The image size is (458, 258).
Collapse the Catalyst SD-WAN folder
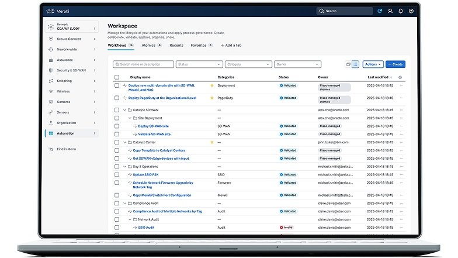click(124, 109)
